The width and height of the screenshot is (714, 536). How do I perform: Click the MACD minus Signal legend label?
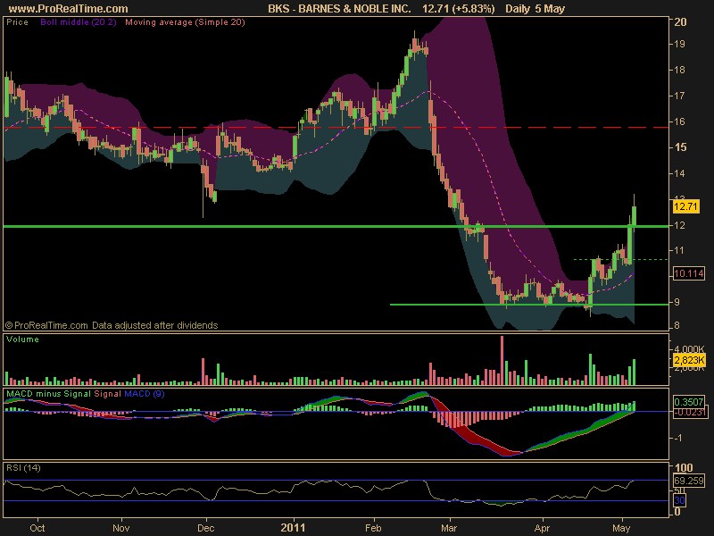(48, 393)
